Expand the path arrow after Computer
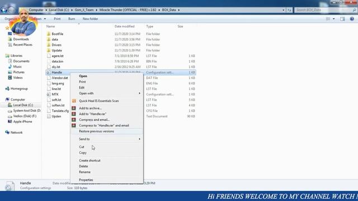Viewport: 358px width, 201px height. (46, 10)
